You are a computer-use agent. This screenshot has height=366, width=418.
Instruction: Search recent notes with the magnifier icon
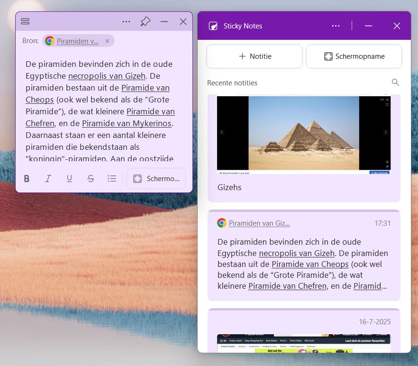(x=395, y=82)
